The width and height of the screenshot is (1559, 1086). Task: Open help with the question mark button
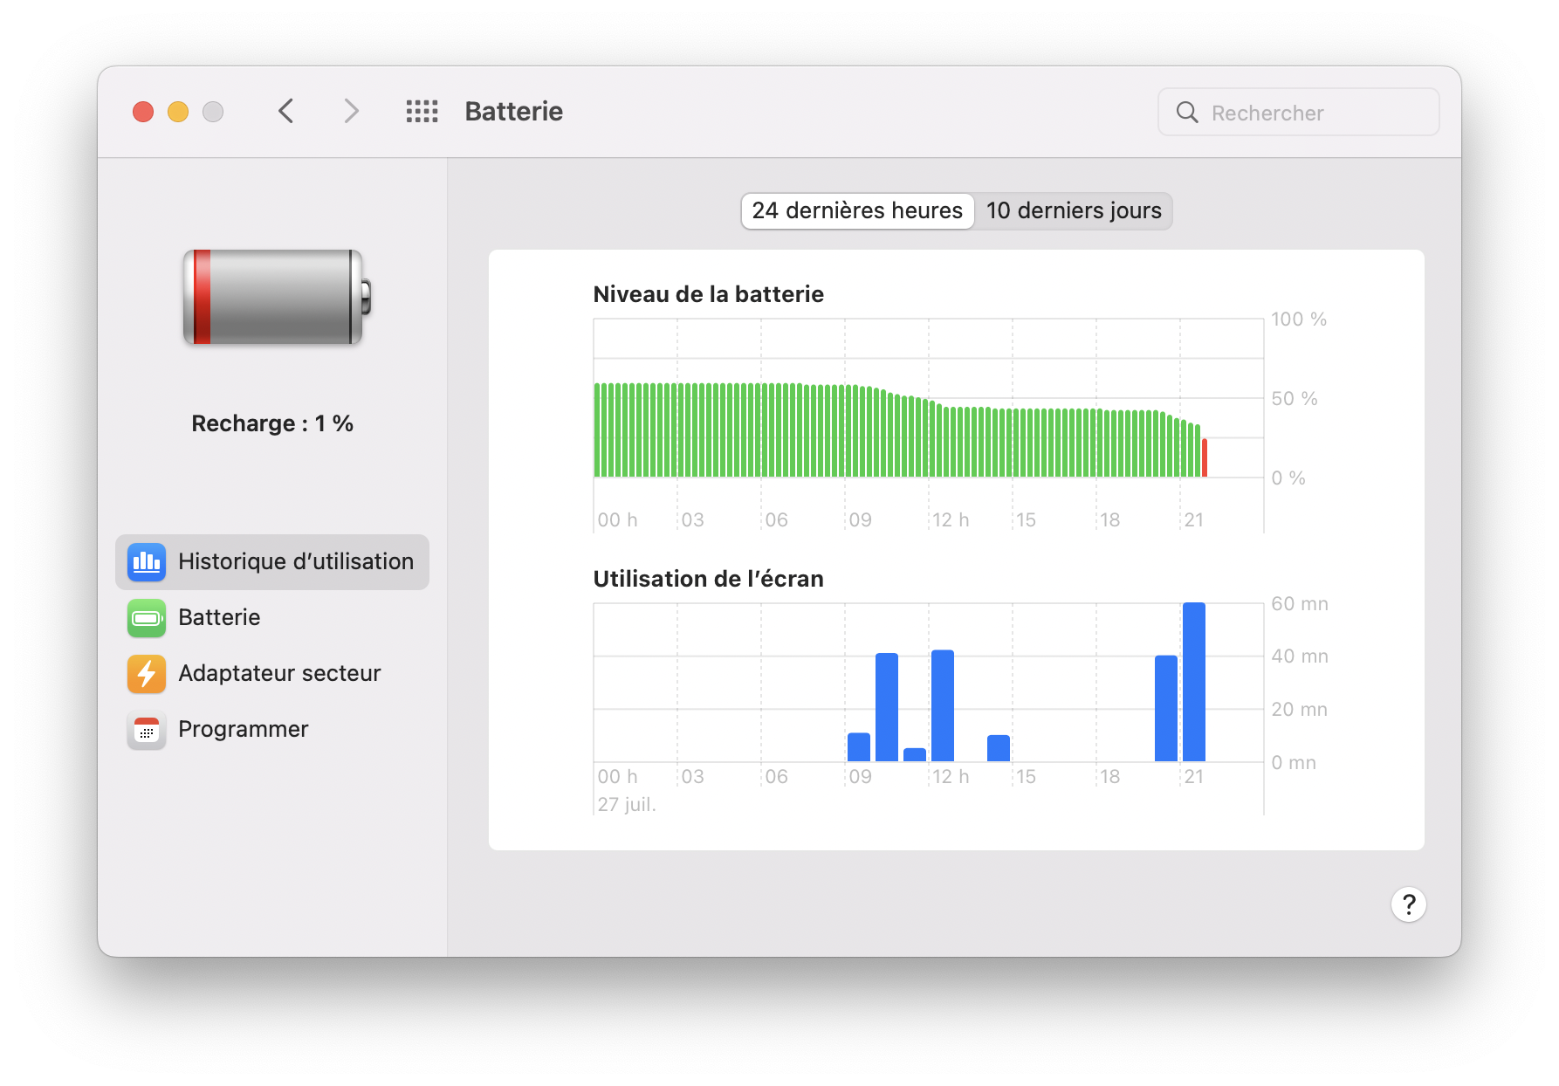pos(1408,904)
